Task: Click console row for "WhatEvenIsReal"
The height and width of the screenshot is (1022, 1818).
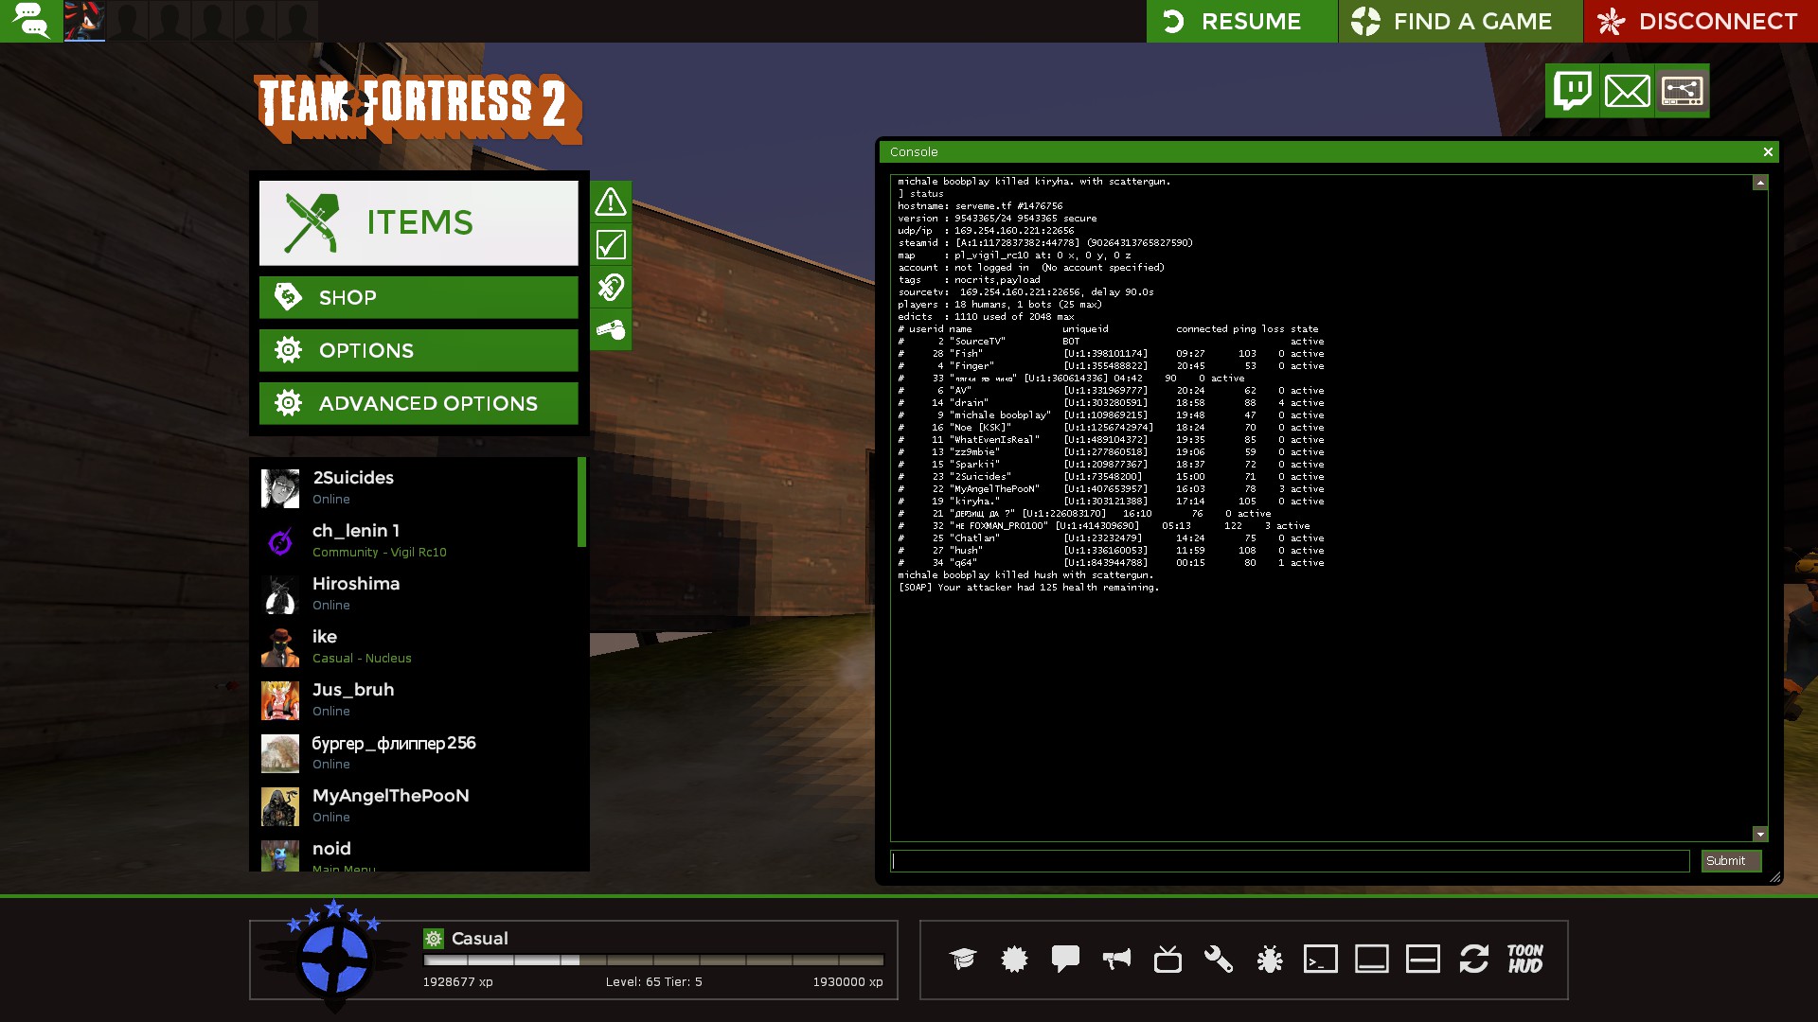Action: (x=1111, y=440)
